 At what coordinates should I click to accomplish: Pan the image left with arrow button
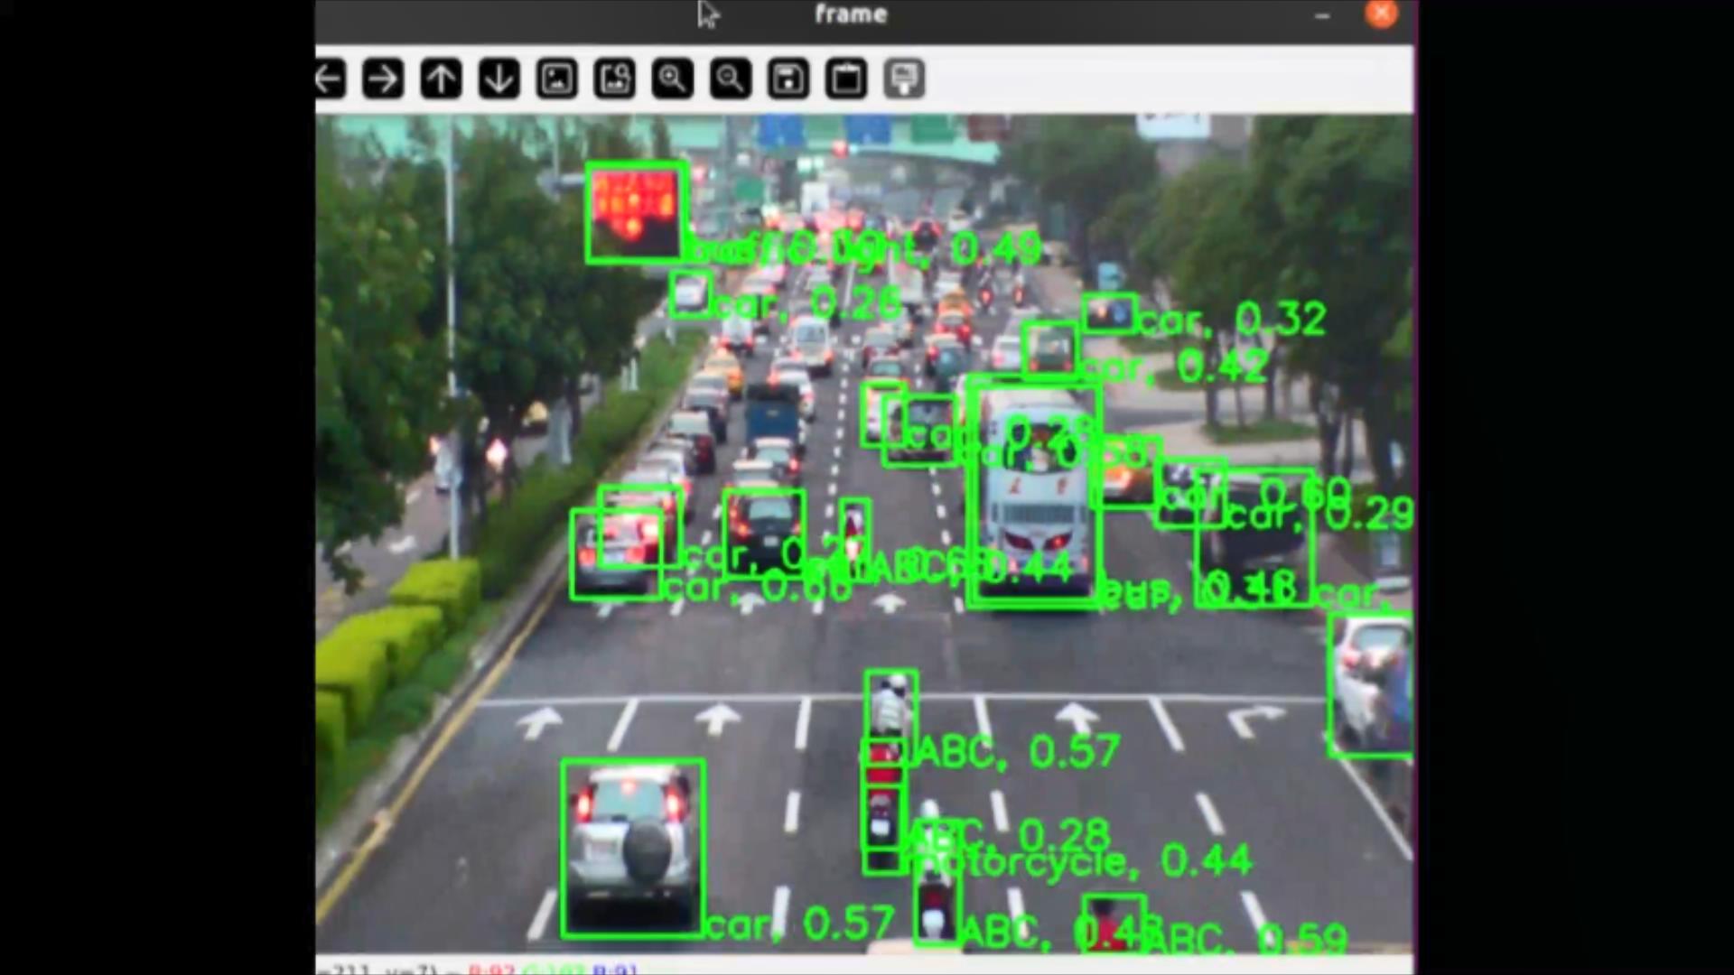[330, 79]
